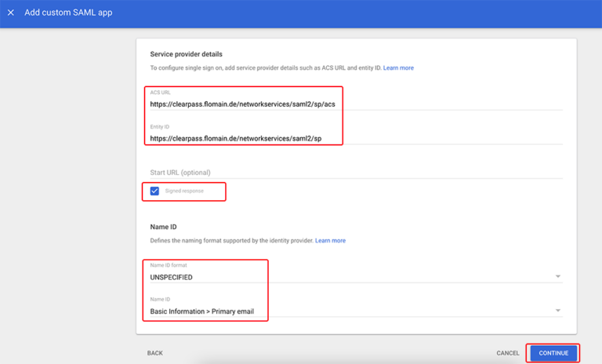Click the ACS URL input field

click(357, 104)
